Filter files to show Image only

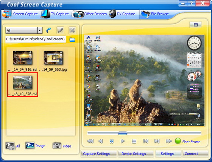point(35,146)
